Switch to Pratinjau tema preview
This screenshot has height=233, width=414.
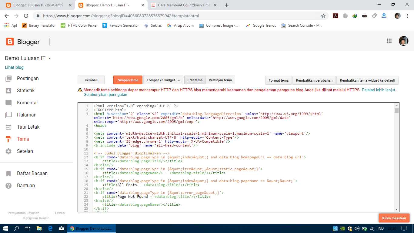point(220,80)
